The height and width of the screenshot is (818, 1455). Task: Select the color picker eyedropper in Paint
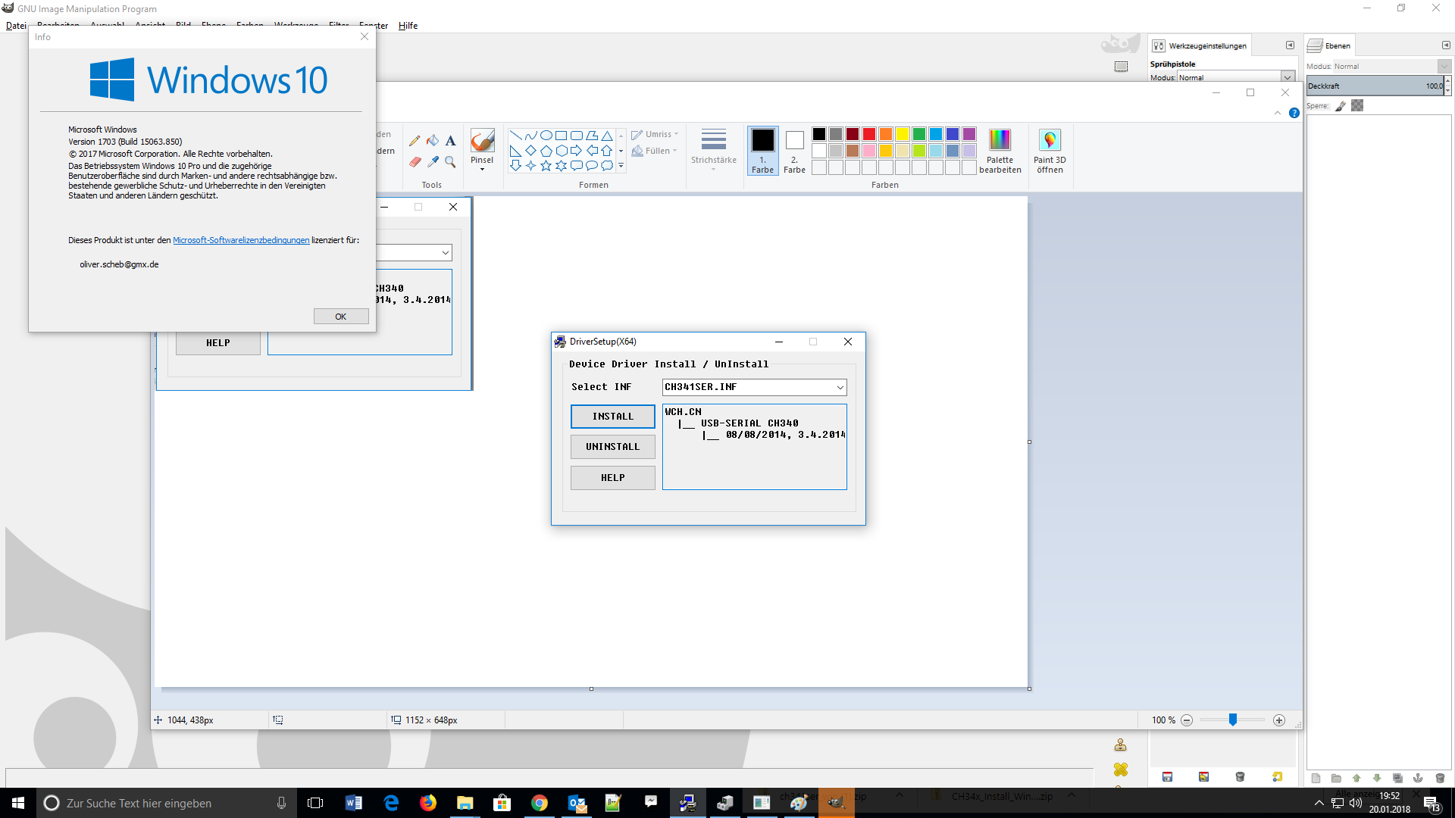[433, 162]
